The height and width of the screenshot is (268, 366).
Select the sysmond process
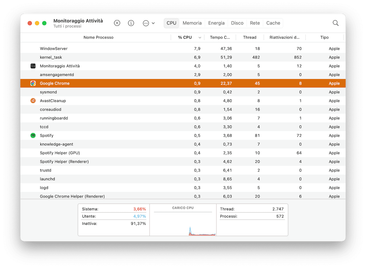pyautogui.click(x=183, y=92)
